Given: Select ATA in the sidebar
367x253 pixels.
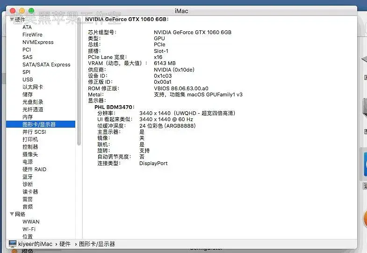Looking at the screenshot, I should coord(27,27).
